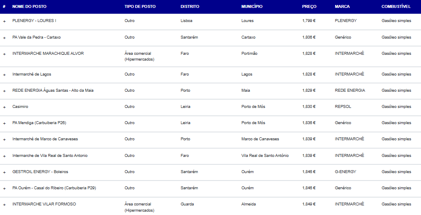Expand the INTERMARCHE VILAR FORMOSO row
This screenshot has height=215, width=421.
[4, 205]
